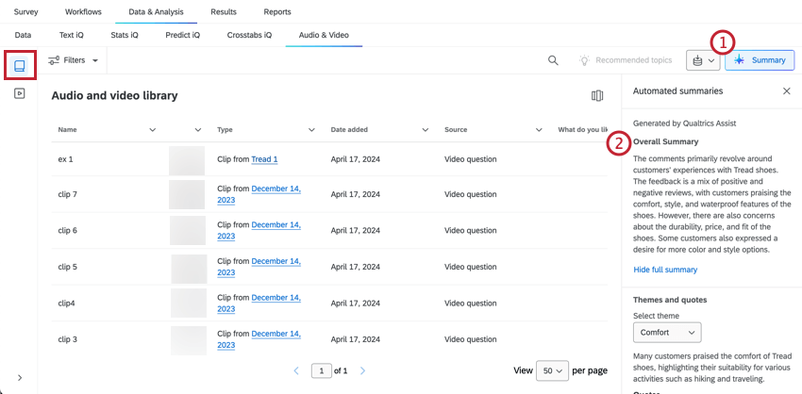Screen dimensions: 802x394
Task: Open the video player icon in sidebar
Action: tap(20, 93)
